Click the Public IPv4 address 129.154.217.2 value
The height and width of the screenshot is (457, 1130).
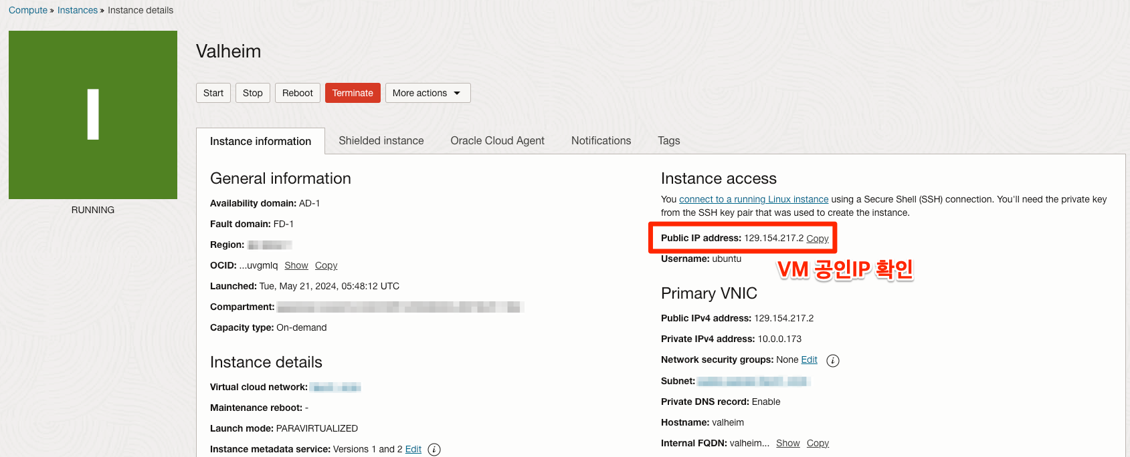(784, 318)
